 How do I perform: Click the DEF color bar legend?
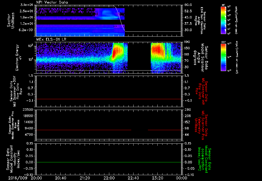(x=223, y=57)
